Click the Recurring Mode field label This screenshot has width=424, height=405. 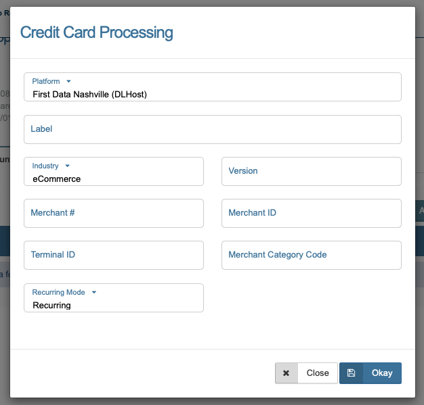pyautogui.click(x=58, y=293)
